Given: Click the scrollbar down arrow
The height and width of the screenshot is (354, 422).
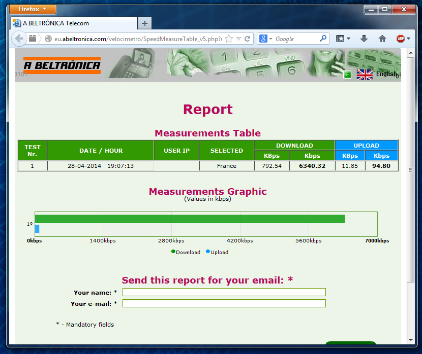Looking at the screenshot, I should click(411, 340).
